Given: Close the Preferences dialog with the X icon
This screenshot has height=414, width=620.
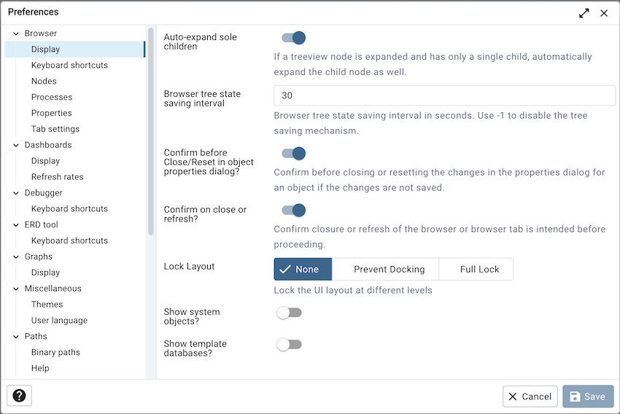Looking at the screenshot, I should (604, 13).
